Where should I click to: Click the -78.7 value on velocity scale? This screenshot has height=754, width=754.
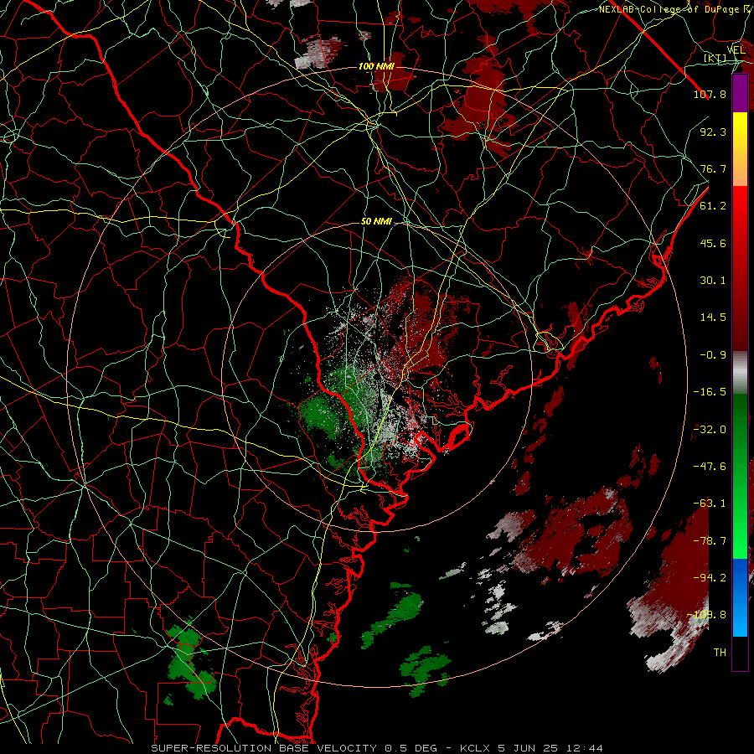(x=710, y=540)
